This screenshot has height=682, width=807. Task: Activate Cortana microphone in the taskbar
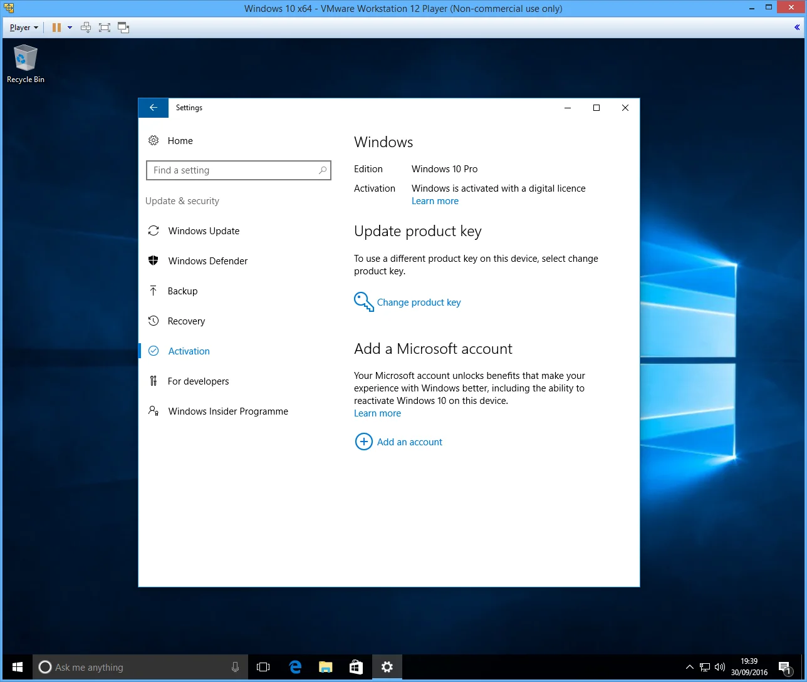(x=236, y=668)
